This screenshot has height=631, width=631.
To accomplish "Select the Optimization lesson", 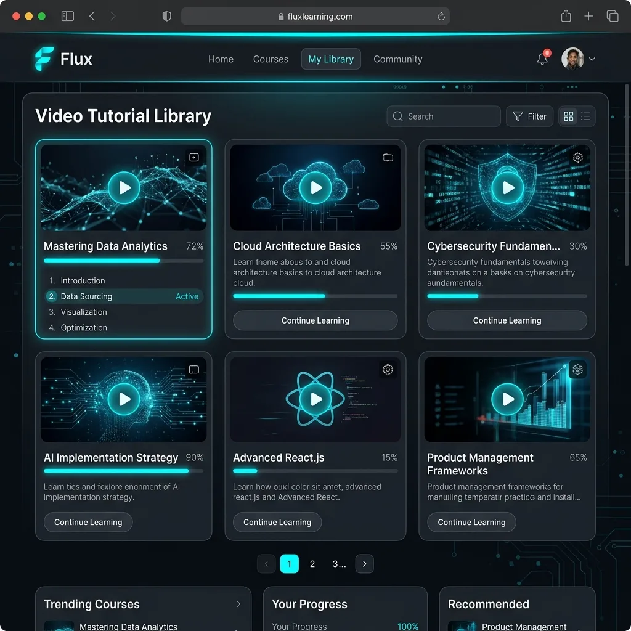I will click(123, 328).
